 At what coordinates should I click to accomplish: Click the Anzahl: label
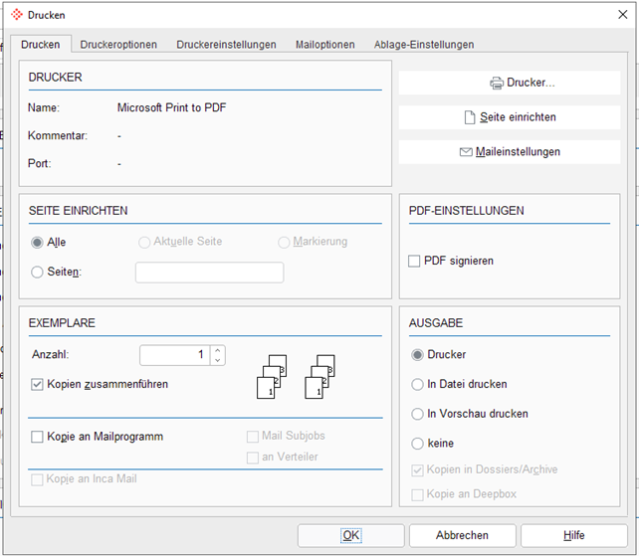pyautogui.click(x=51, y=354)
